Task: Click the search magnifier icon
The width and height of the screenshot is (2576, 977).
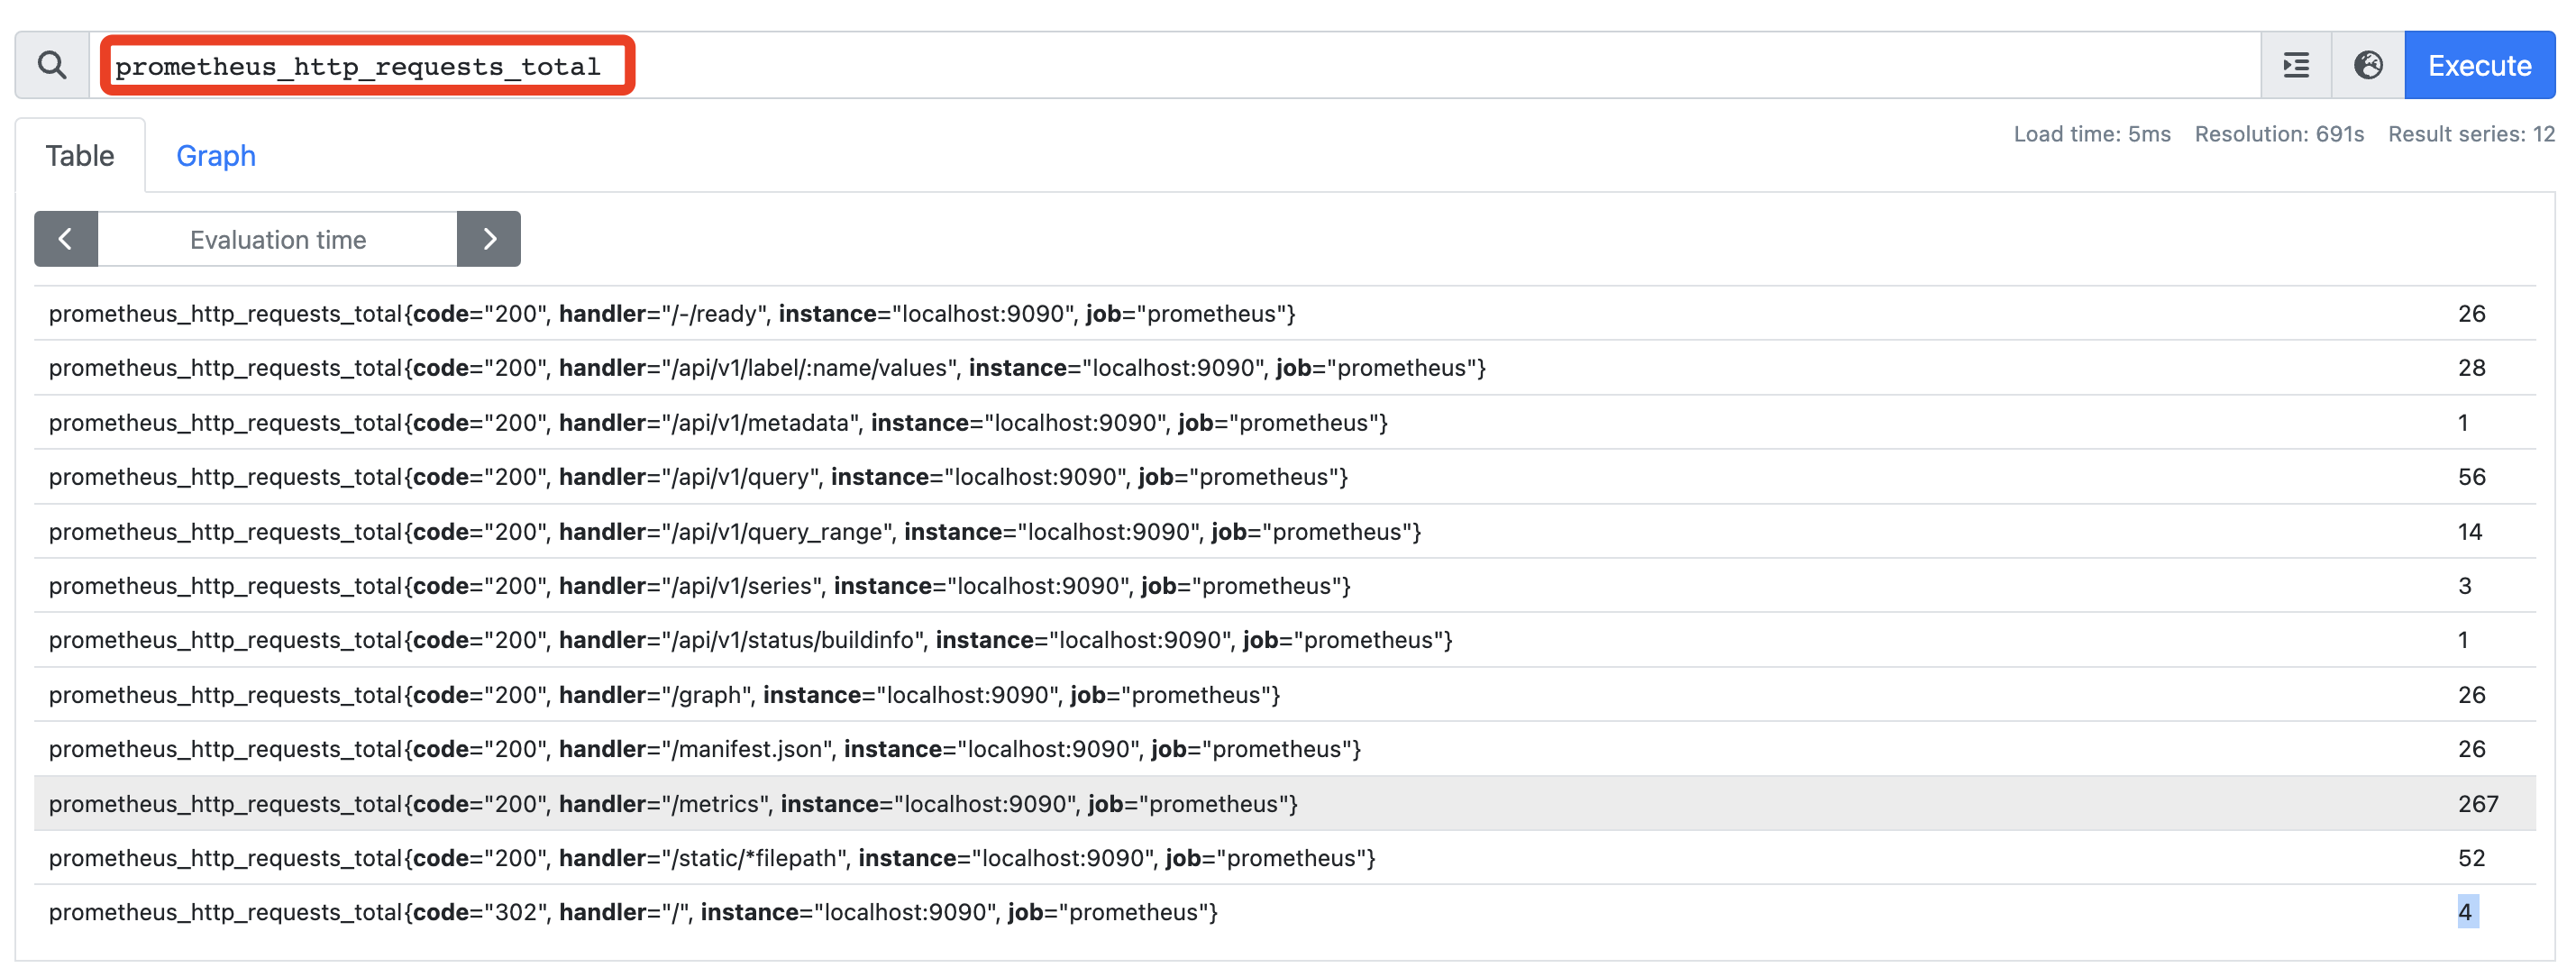Action: [52, 65]
